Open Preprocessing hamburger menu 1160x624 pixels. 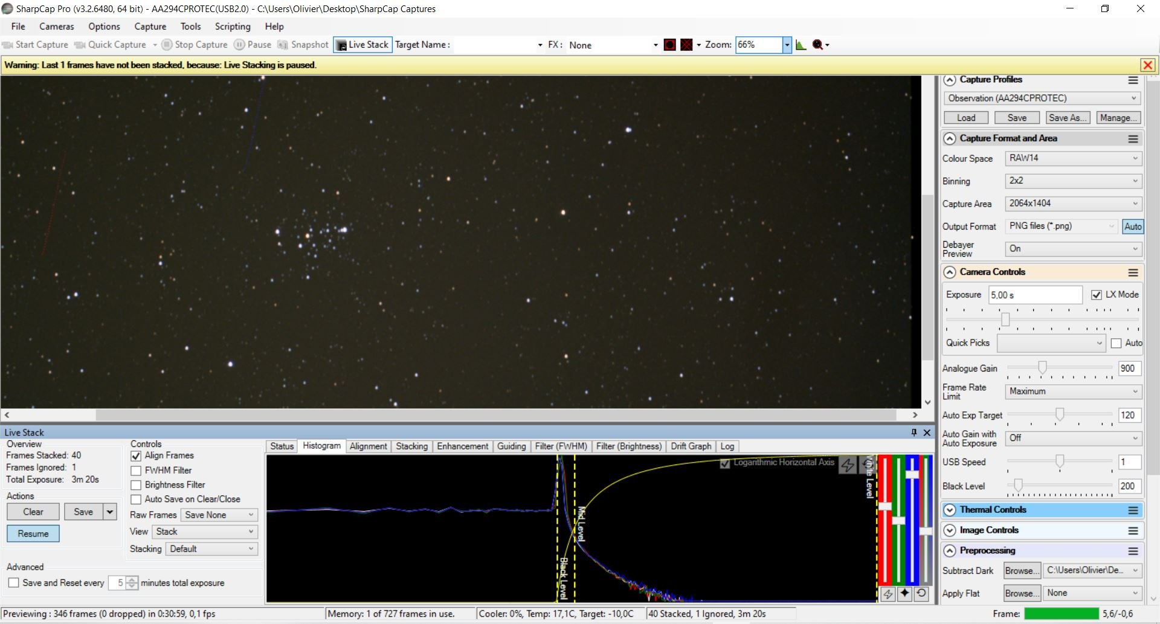(x=1133, y=551)
